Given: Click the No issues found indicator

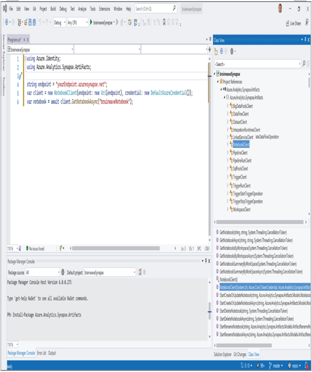Looking at the screenshot, I should (35, 248).
